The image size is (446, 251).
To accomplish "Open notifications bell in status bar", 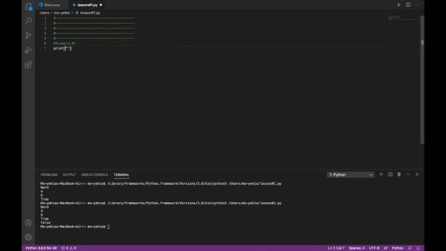I will [x=418, y=248].
